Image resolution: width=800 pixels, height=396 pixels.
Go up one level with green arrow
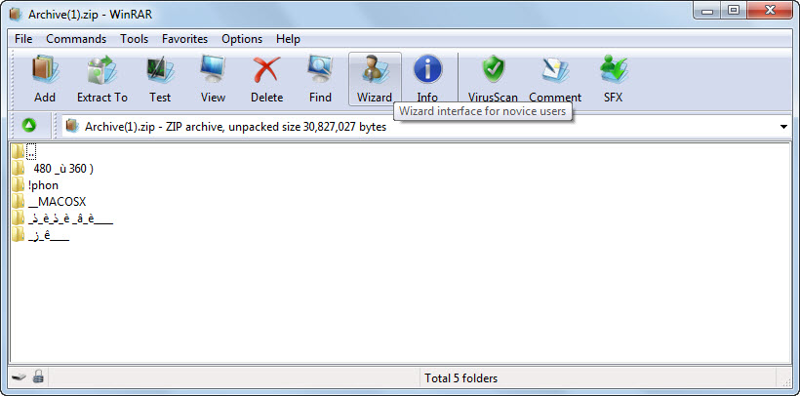coord(29,125)
